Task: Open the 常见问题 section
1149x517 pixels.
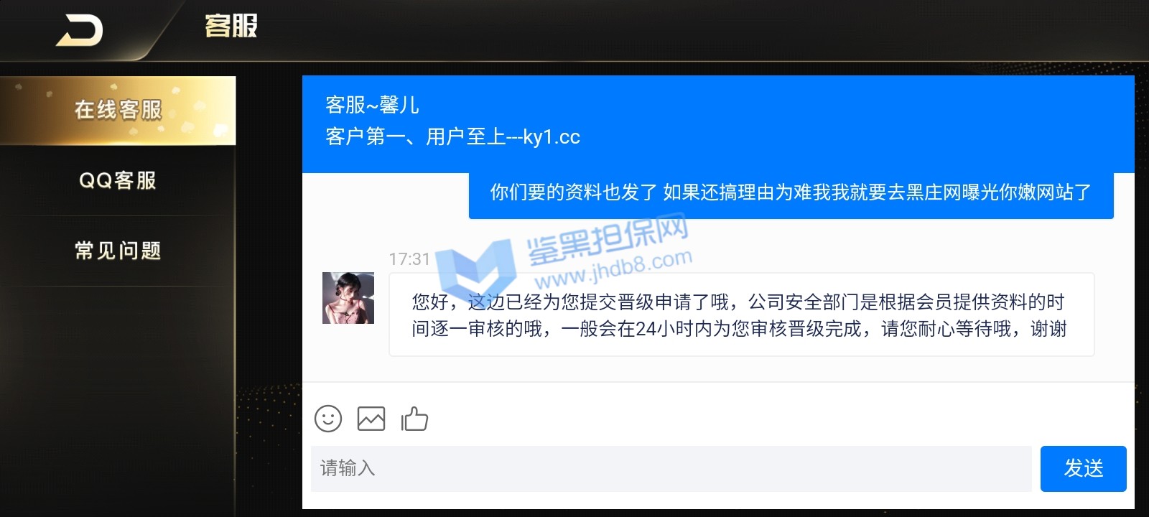Action: pyautogui.click(x=118, y=251)
